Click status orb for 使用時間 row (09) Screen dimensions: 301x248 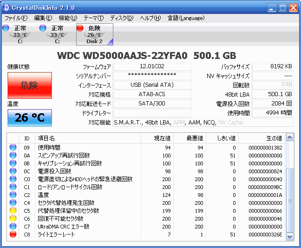[x=13, y=147]
